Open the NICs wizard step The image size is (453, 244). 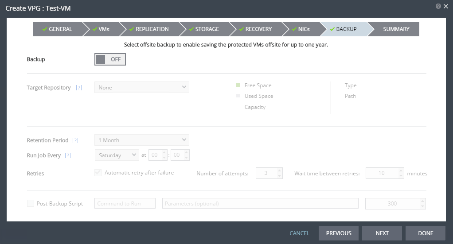(301, 29)
